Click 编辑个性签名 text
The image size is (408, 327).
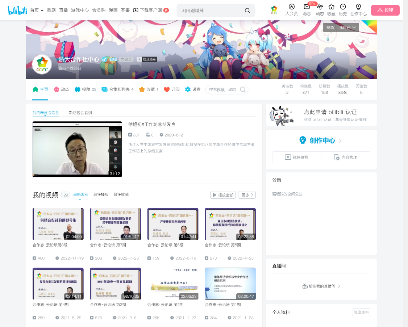[70, 68]
